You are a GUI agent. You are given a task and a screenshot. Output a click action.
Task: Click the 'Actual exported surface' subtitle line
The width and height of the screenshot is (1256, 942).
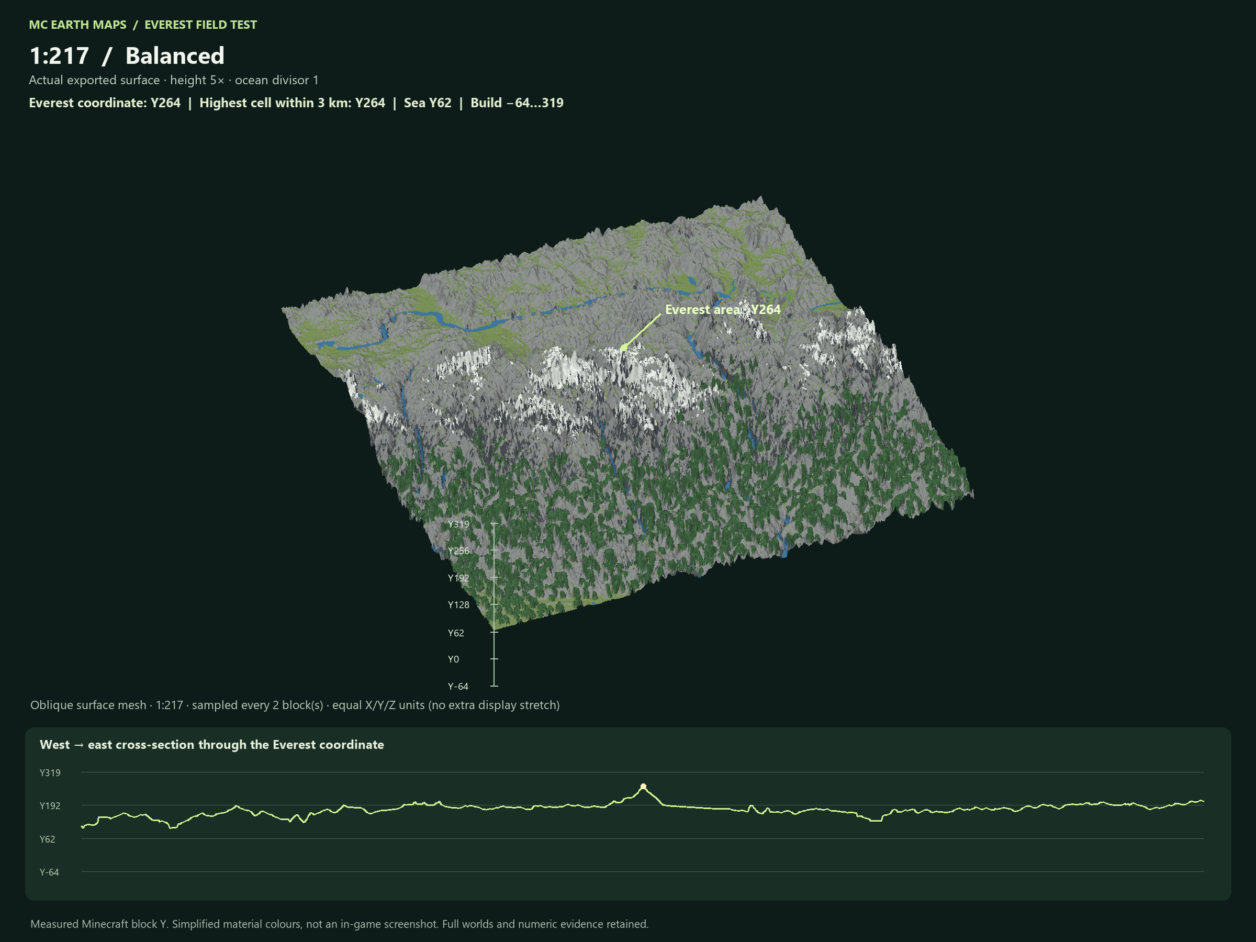tap(174, 80)
